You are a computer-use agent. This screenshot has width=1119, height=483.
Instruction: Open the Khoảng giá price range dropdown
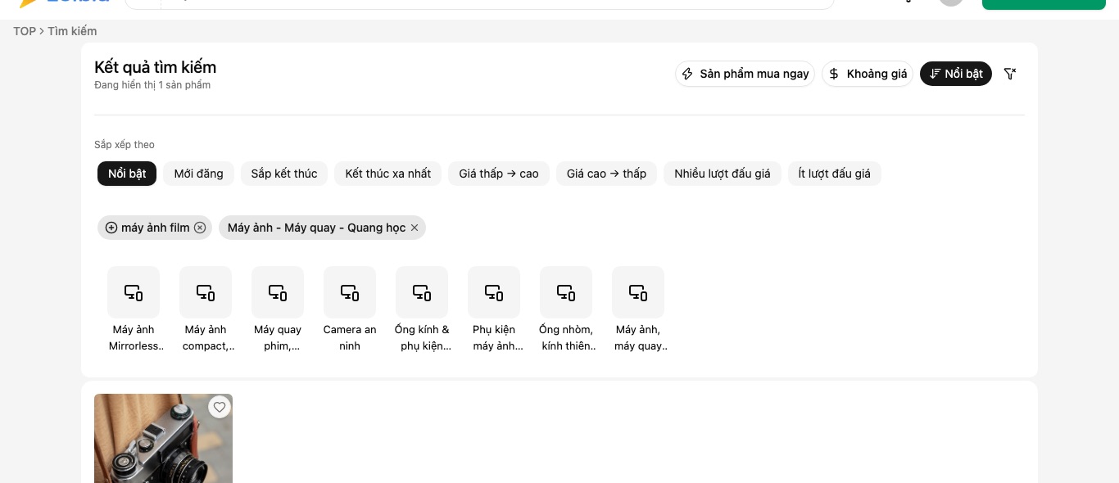[x=868, y=74]
